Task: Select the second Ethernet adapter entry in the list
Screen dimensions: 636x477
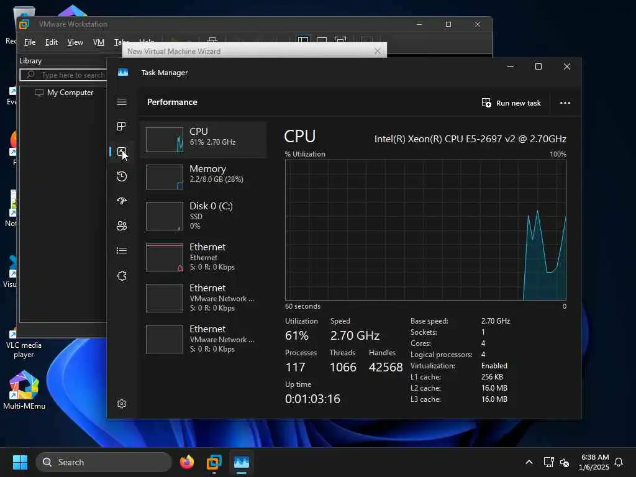Action: (203, 298)
